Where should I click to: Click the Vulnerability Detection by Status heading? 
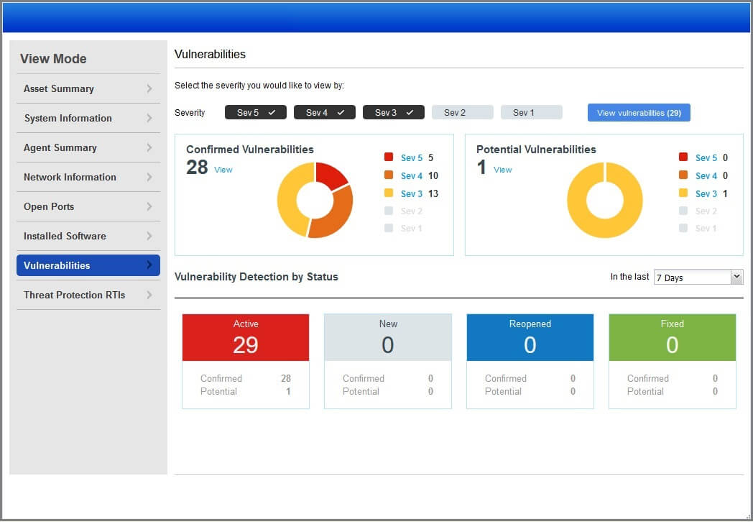point(257,277)
